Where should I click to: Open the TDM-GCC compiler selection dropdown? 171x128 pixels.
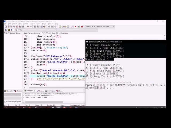(114, 27)
